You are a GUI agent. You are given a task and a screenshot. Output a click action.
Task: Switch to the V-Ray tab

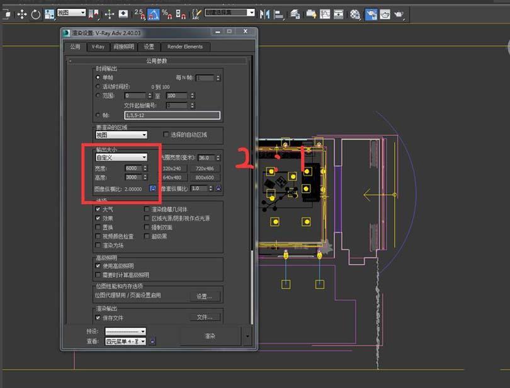[98, 47]
